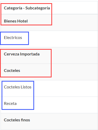
Task: Click blank space right of Bienes Hotel
Action: 75,22
